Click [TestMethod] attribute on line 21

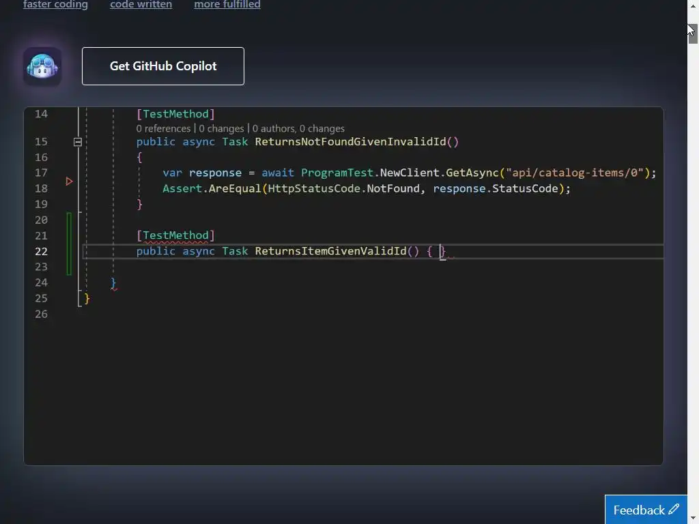175,235
